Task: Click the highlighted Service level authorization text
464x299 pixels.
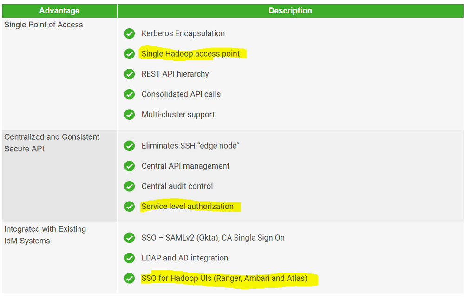Action: pyautogui.click(x=188, y=206)
